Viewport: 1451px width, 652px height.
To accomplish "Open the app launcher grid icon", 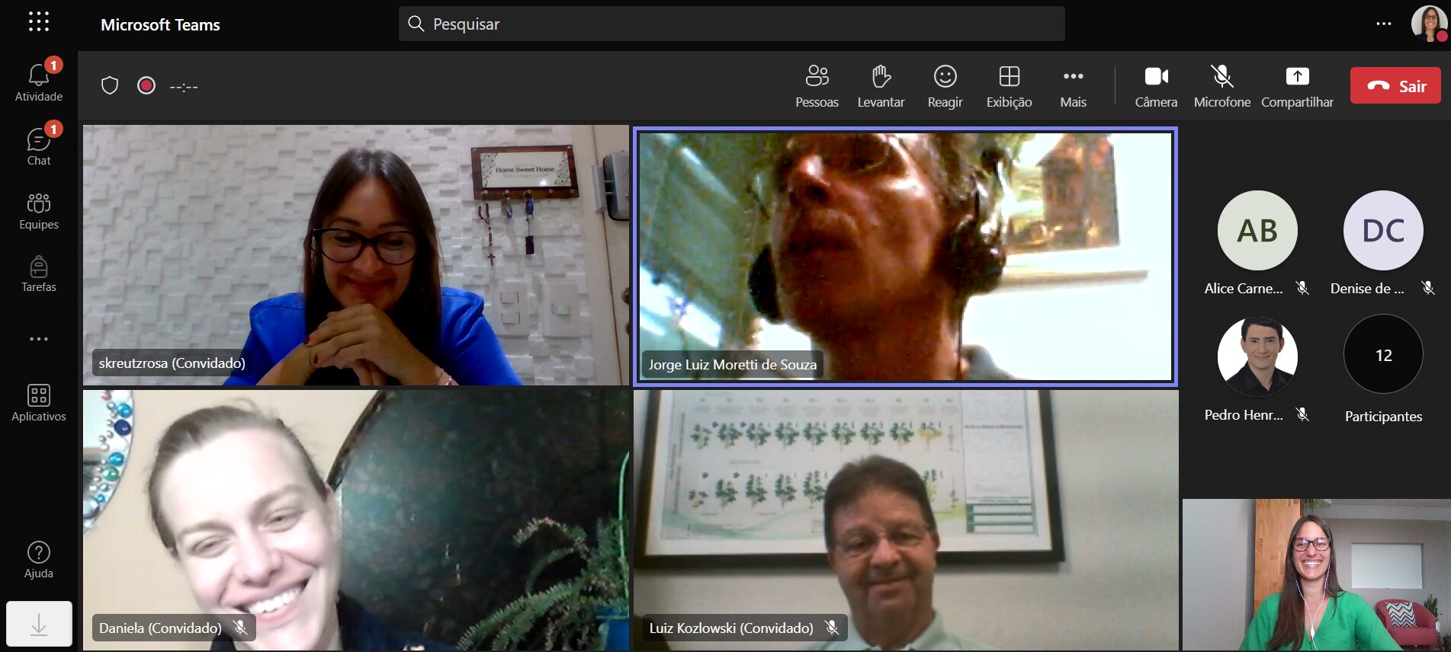I will [x=39, y=21].
